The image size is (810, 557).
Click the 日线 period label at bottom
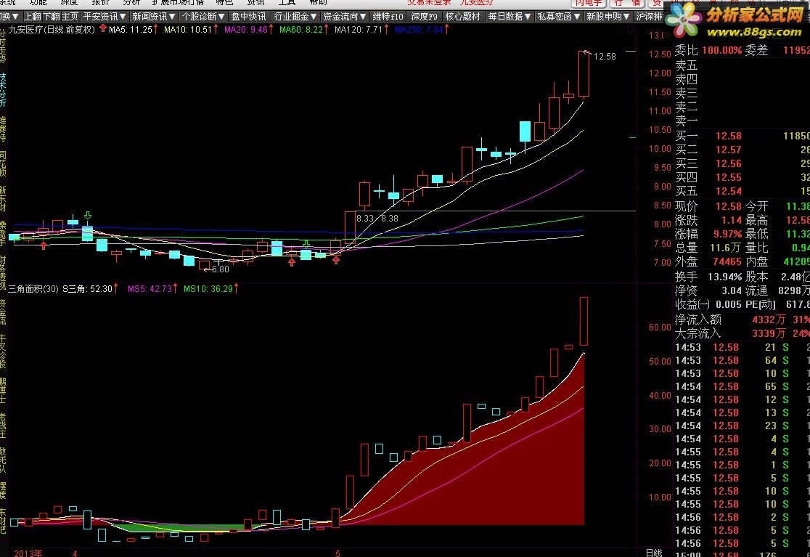coord(654,553)
